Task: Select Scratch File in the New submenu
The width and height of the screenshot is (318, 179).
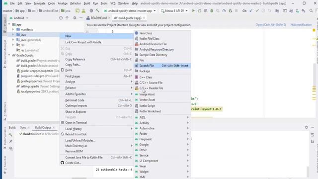Action: (162, 66)
